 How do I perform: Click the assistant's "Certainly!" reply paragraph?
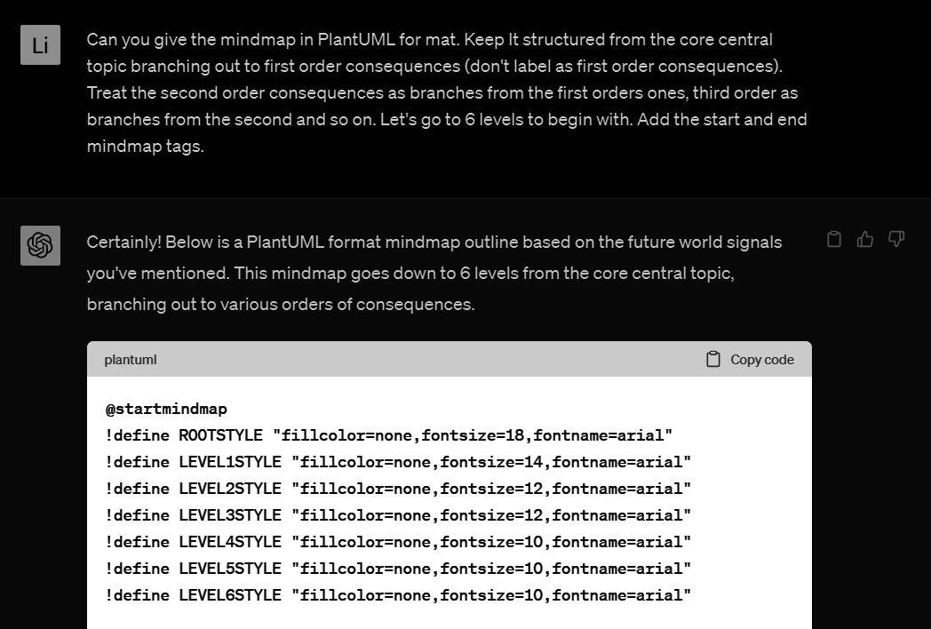pyautogui.click(x=434, y=273)
